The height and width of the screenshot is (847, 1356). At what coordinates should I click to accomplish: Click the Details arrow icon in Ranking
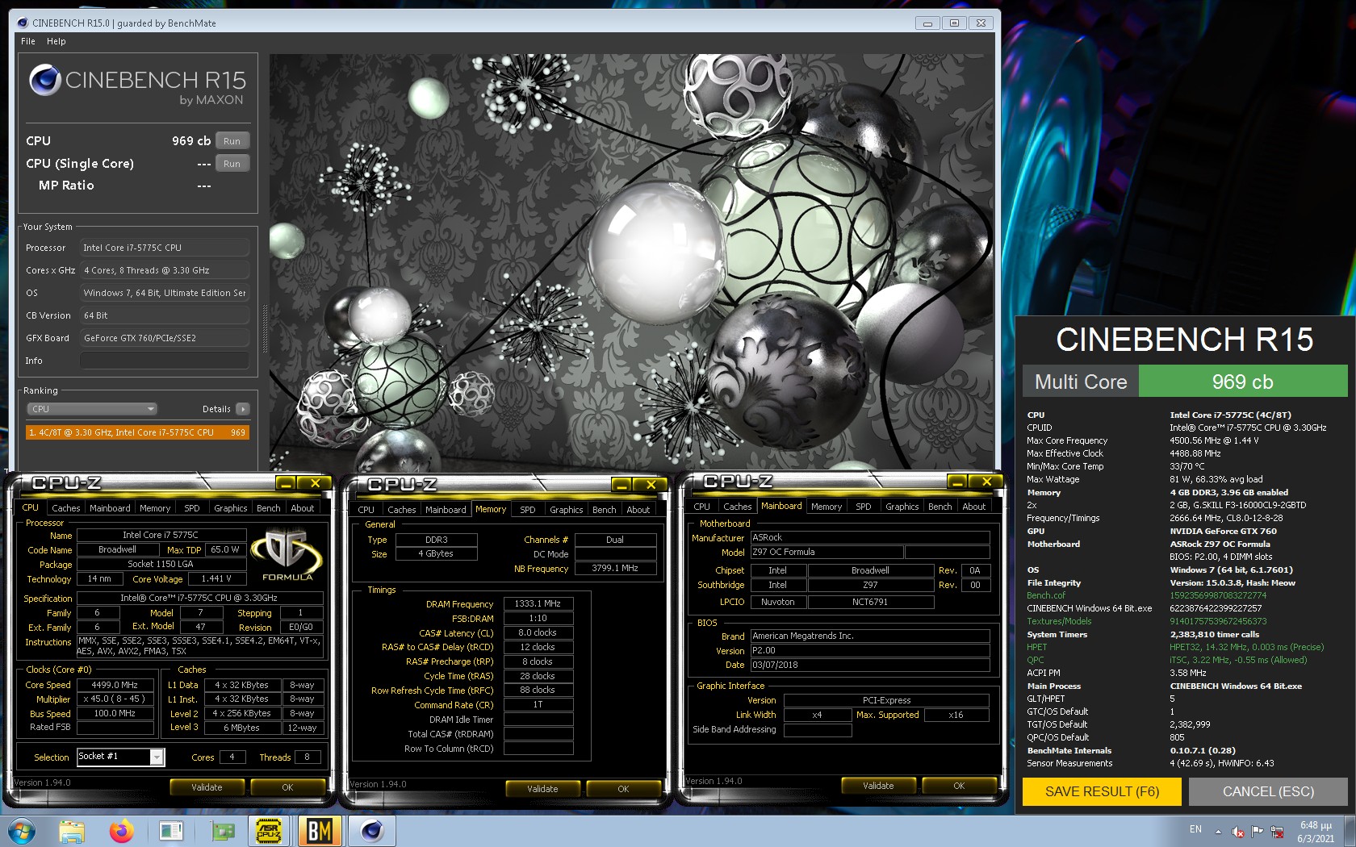[x=242, y=409]
